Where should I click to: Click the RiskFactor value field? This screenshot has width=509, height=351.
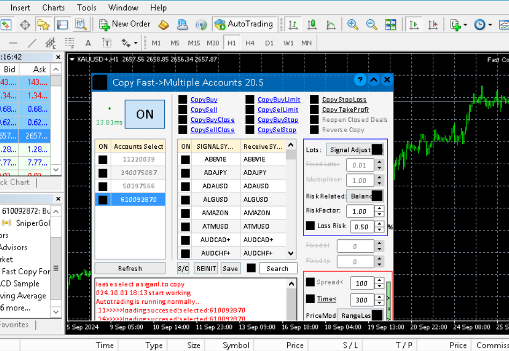pyautogui.click(x=360, y=211)
